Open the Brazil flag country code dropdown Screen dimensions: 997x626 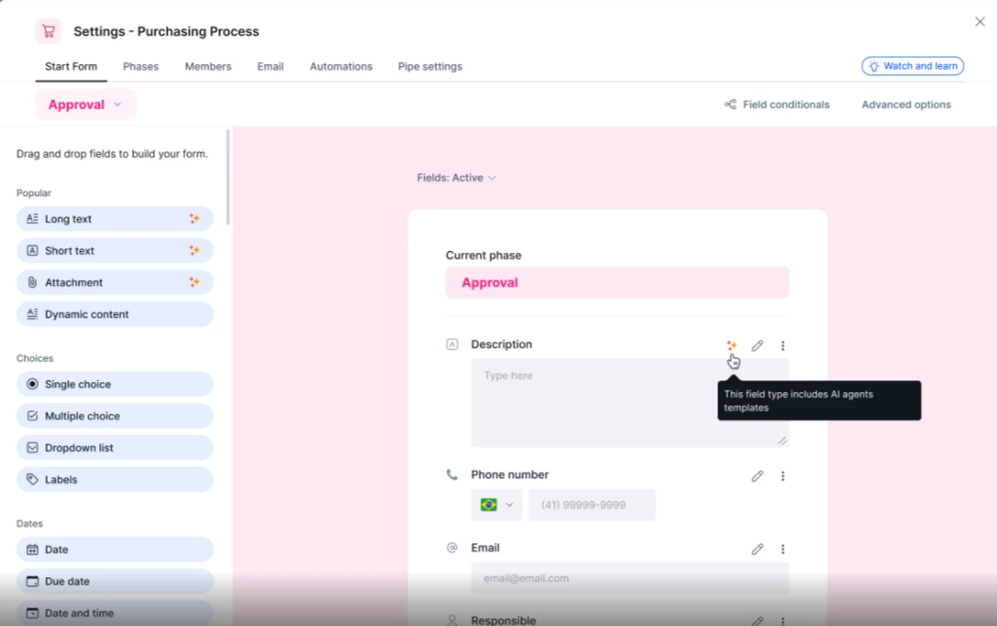pyautogui.click(x=496, y=505)
